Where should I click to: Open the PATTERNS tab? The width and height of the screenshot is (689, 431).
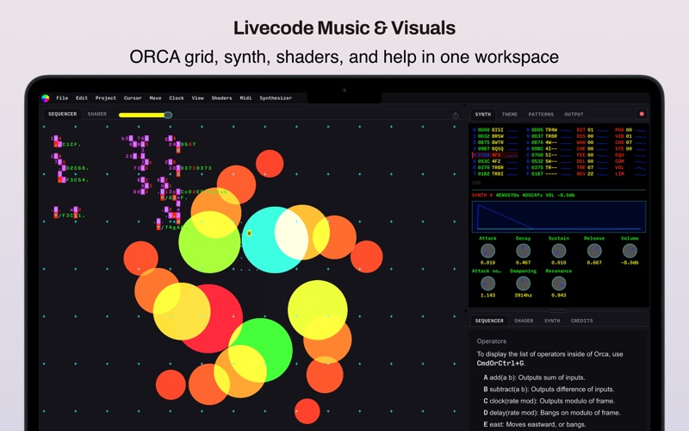pyautogui.click(x=541, y=115)
